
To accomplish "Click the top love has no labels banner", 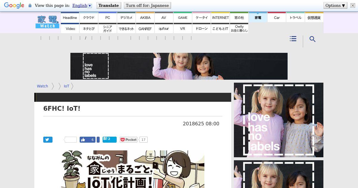I will pyautogui.click(x=179, y=66).
